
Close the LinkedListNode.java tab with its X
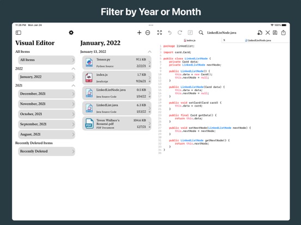click(x=224, y=40)
